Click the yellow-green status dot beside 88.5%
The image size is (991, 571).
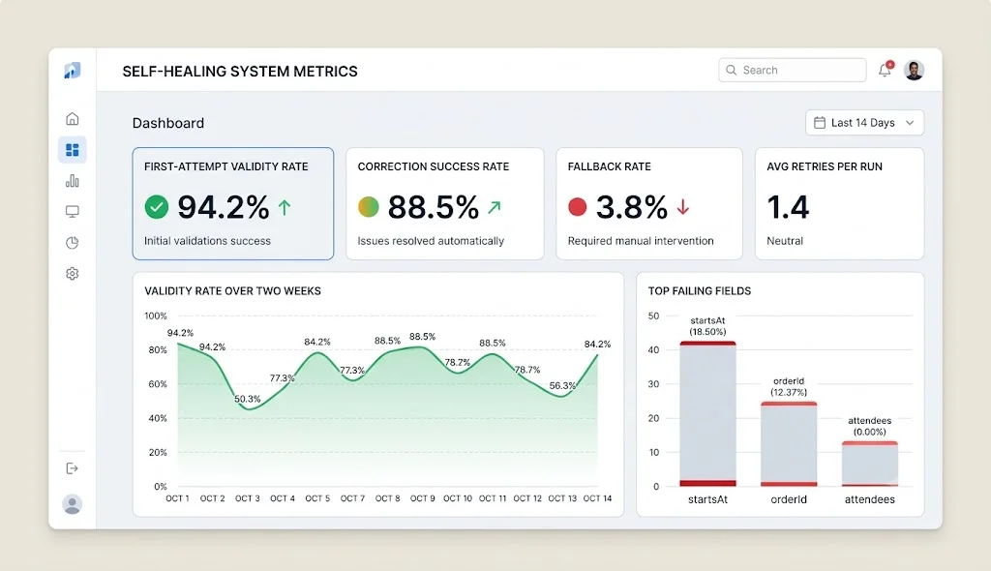[369, 207]
